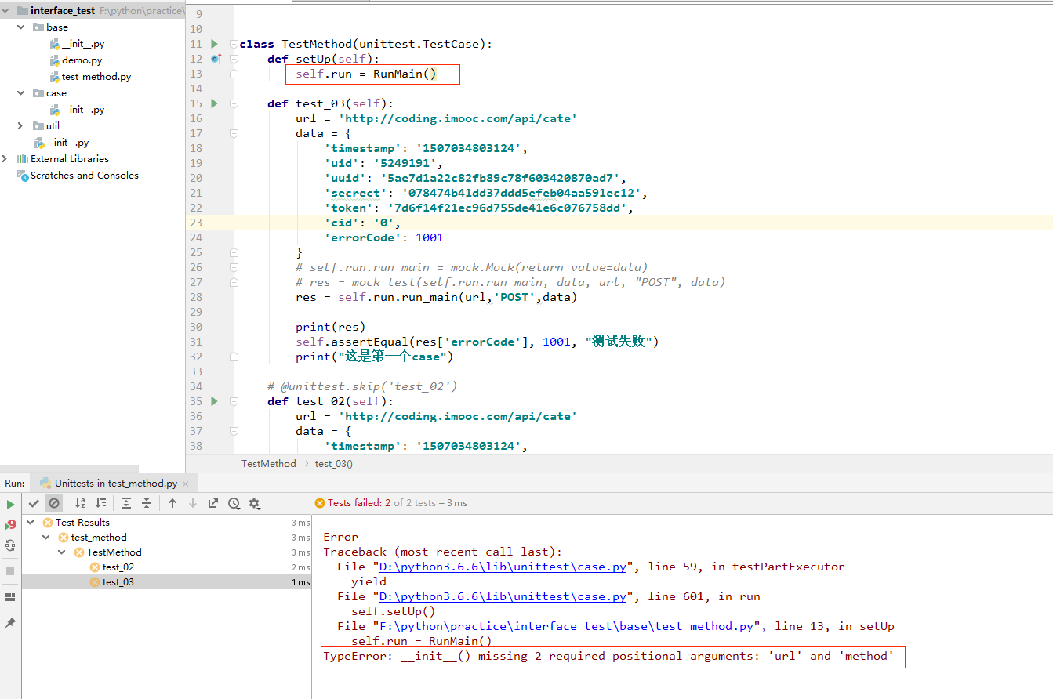
Task: Pin the Run tab with pin icon
Action: (x=10, y=623)
